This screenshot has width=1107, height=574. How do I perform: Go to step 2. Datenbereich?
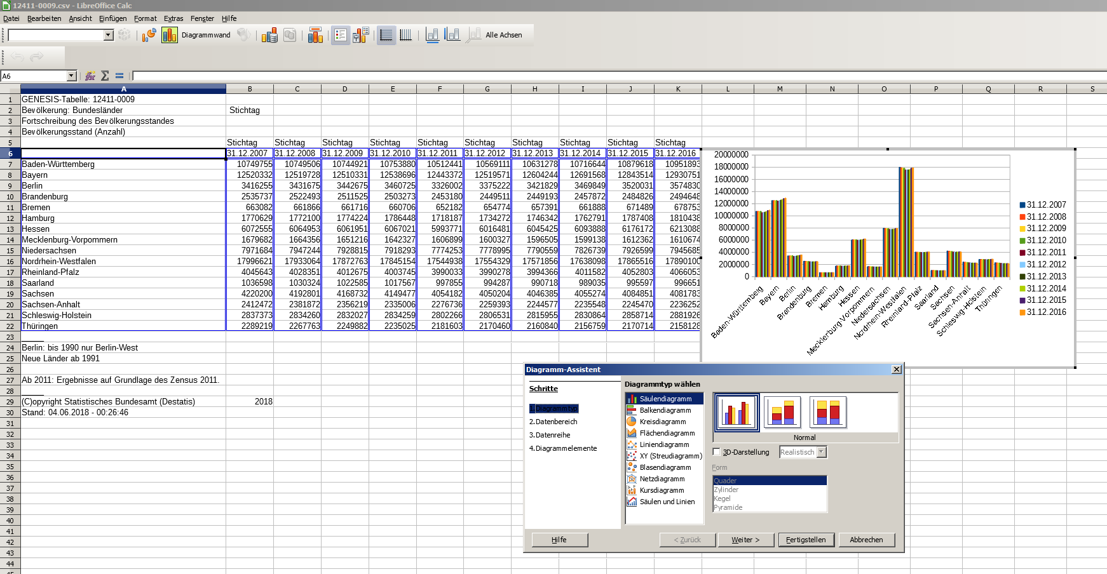[x=553, y=422]
